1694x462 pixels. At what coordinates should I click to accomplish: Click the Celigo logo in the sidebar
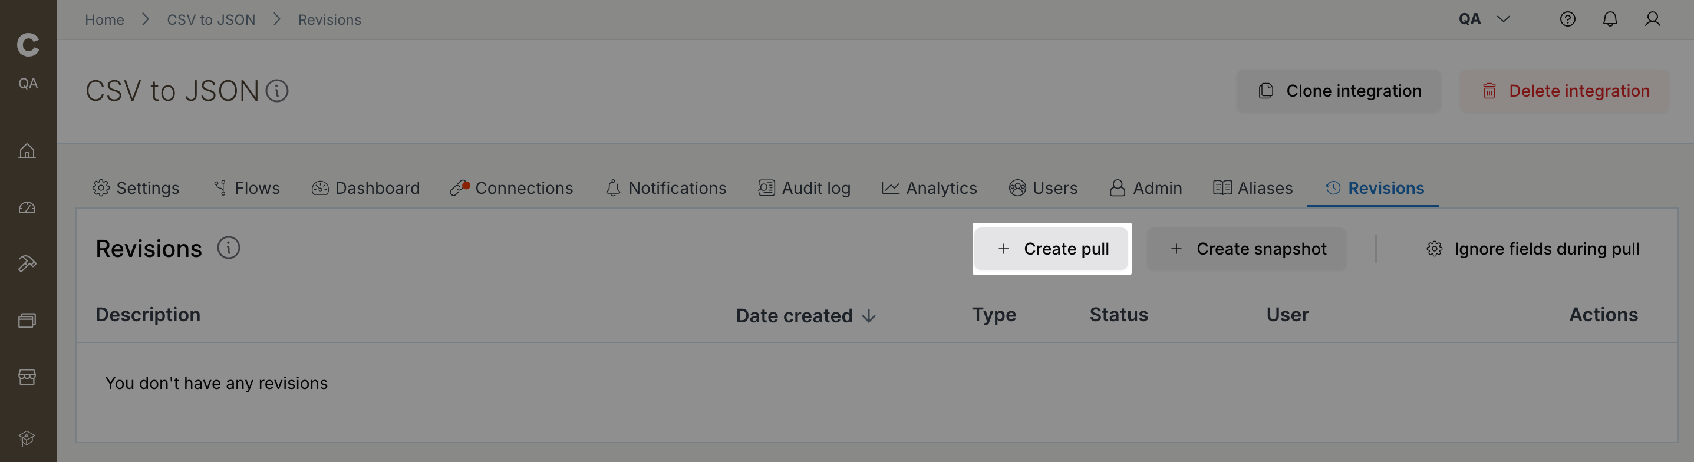pos(28,45)
